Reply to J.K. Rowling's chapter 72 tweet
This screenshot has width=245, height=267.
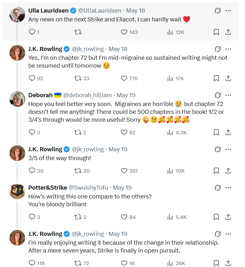36,78
